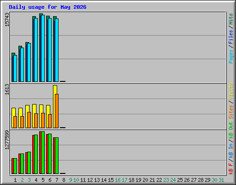
Task: Click the day 1 green kB Out bar
Action: tap(15, 166)
